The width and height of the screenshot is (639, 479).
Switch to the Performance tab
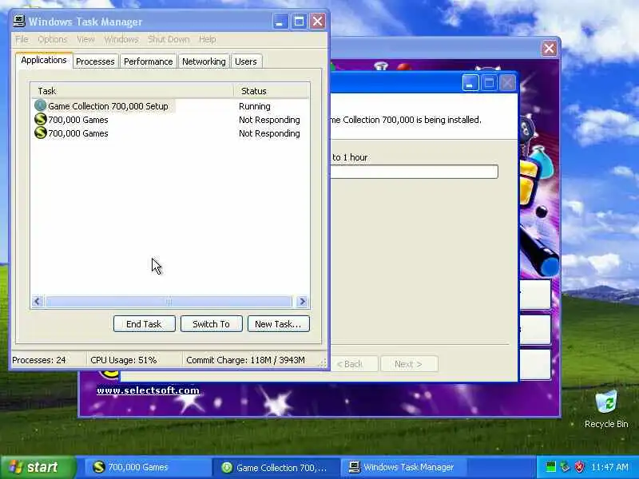(149, 61)
